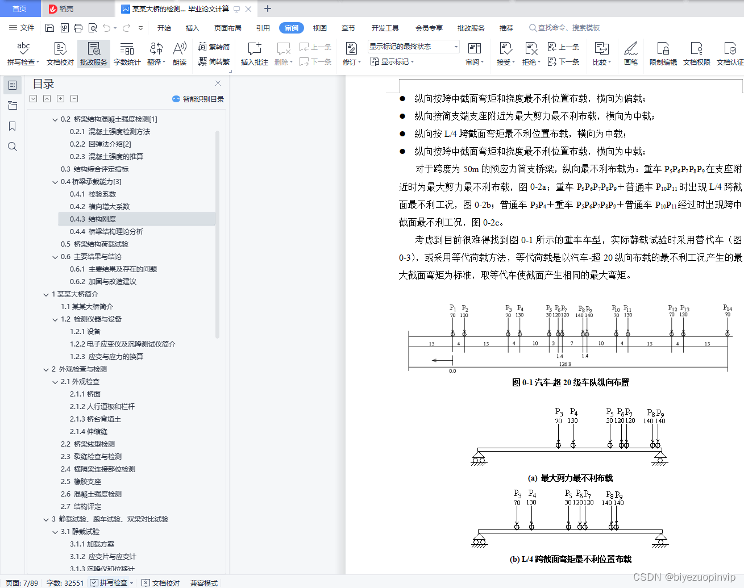The width and height of the screenshot is (744, 588).
Task: Open the 文件 menu
Action: coord(22,28)
